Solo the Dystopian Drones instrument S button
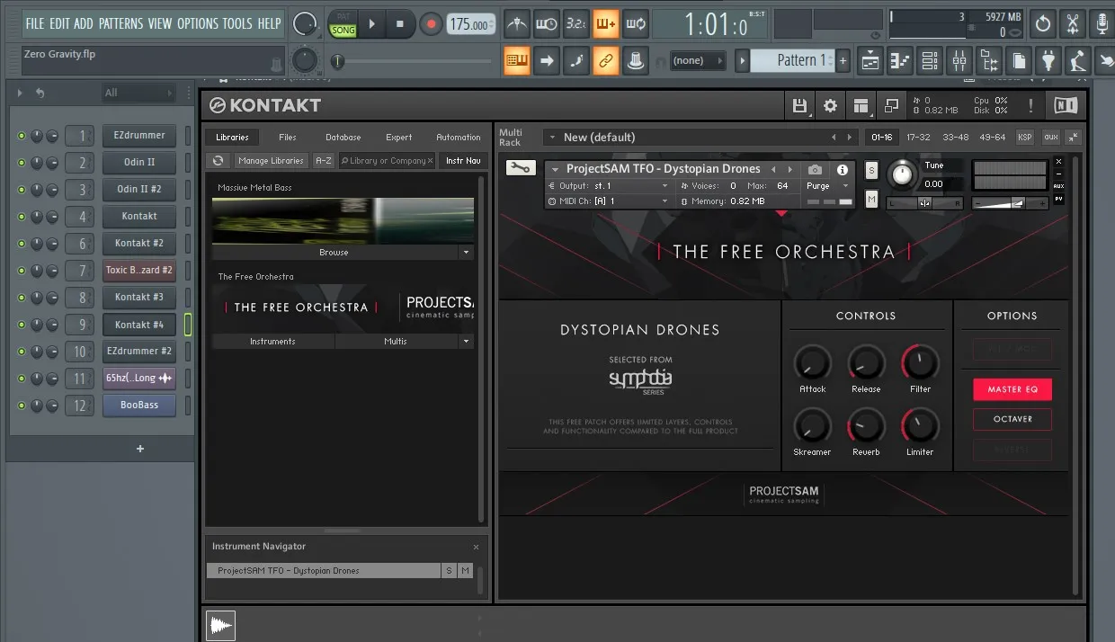Image resolution: width=1115 pixels, height=642 pixels. [871, 171]
